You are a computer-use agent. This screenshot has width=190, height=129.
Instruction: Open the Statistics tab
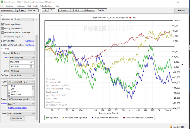77,10
